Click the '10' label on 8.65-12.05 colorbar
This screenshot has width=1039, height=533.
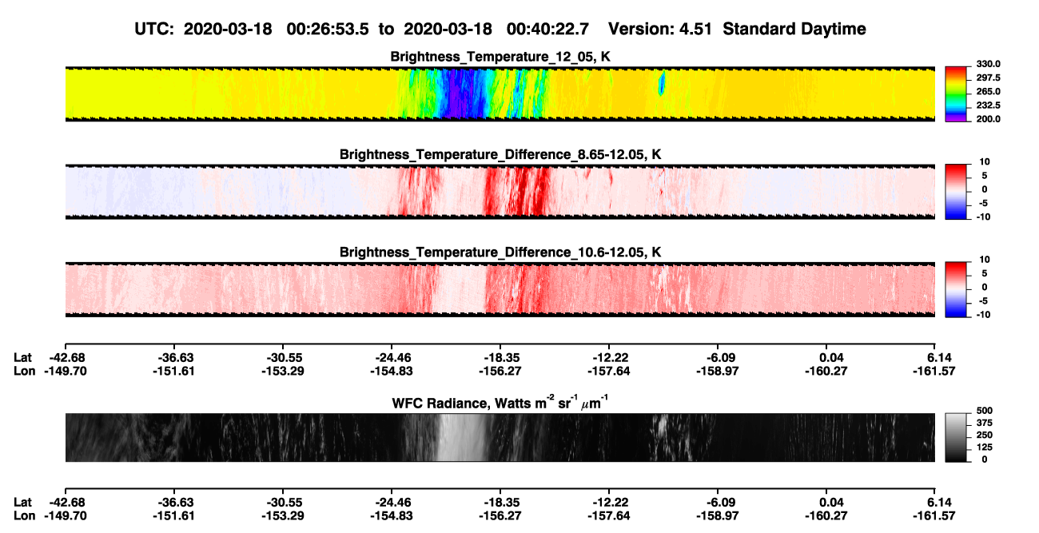[984, 162]
